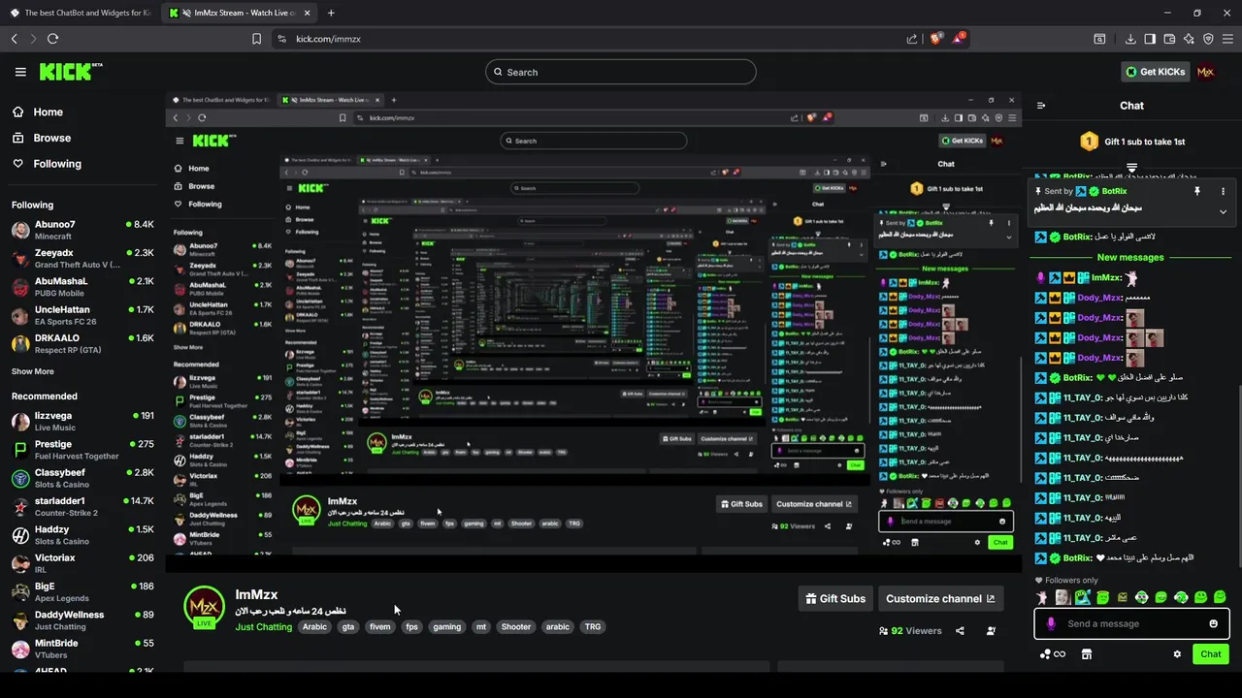Click the browser share icon in the address bar
This screenshot has width=1242, height=698.
coord(912,39)
